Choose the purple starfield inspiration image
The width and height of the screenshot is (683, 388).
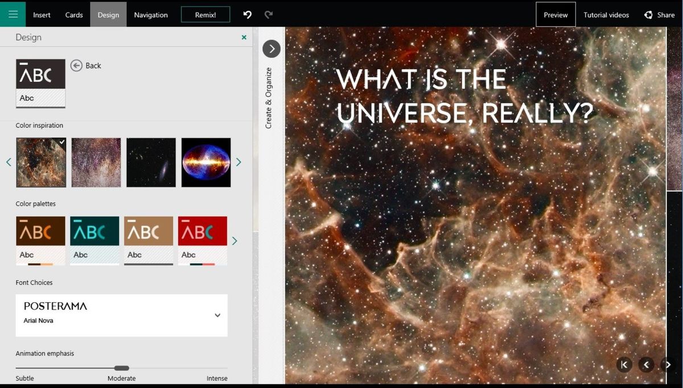tap(96, 162)
